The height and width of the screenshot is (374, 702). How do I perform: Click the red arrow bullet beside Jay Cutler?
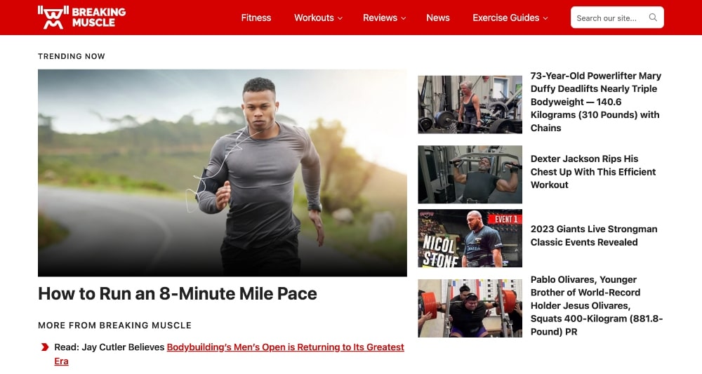point(45,347)
